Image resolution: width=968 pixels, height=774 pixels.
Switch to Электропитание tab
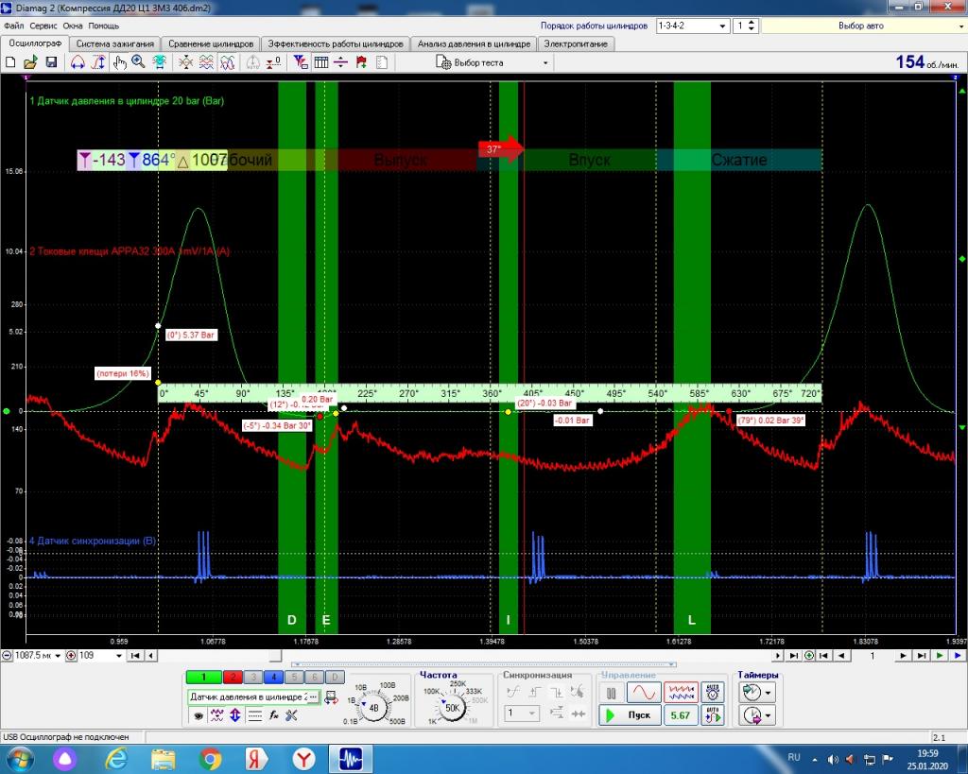(x=576, y=43)
